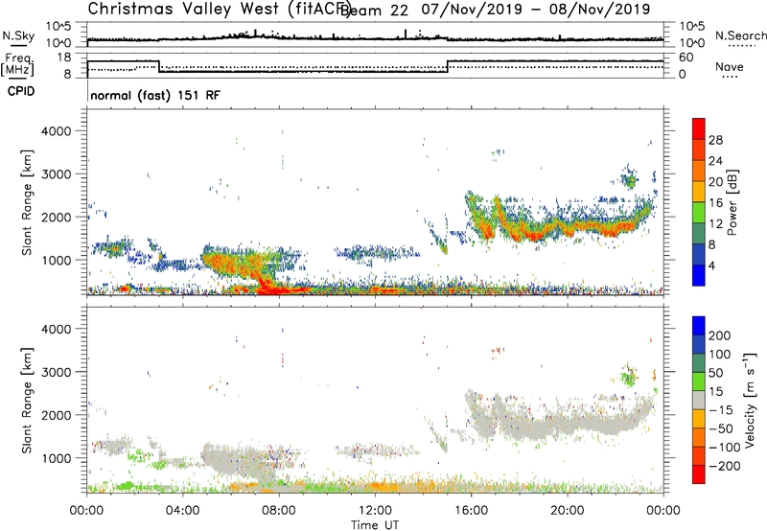
Task: Click the 'CPID' row label
Action: pos(21,91)
